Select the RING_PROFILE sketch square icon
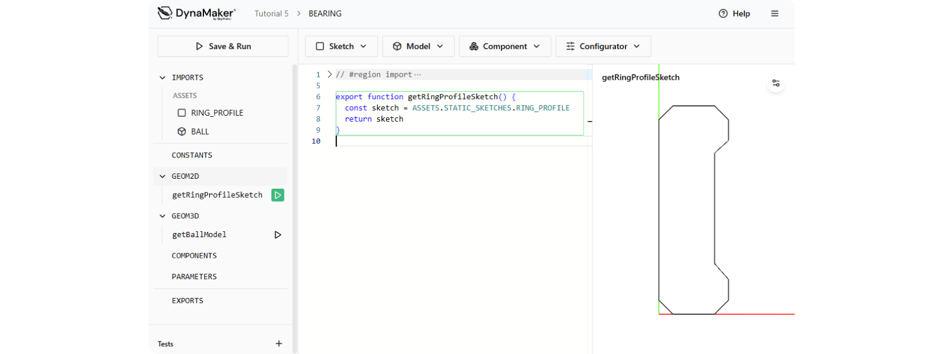The width and height of the screenshot is (946, 354). (182, 113)
